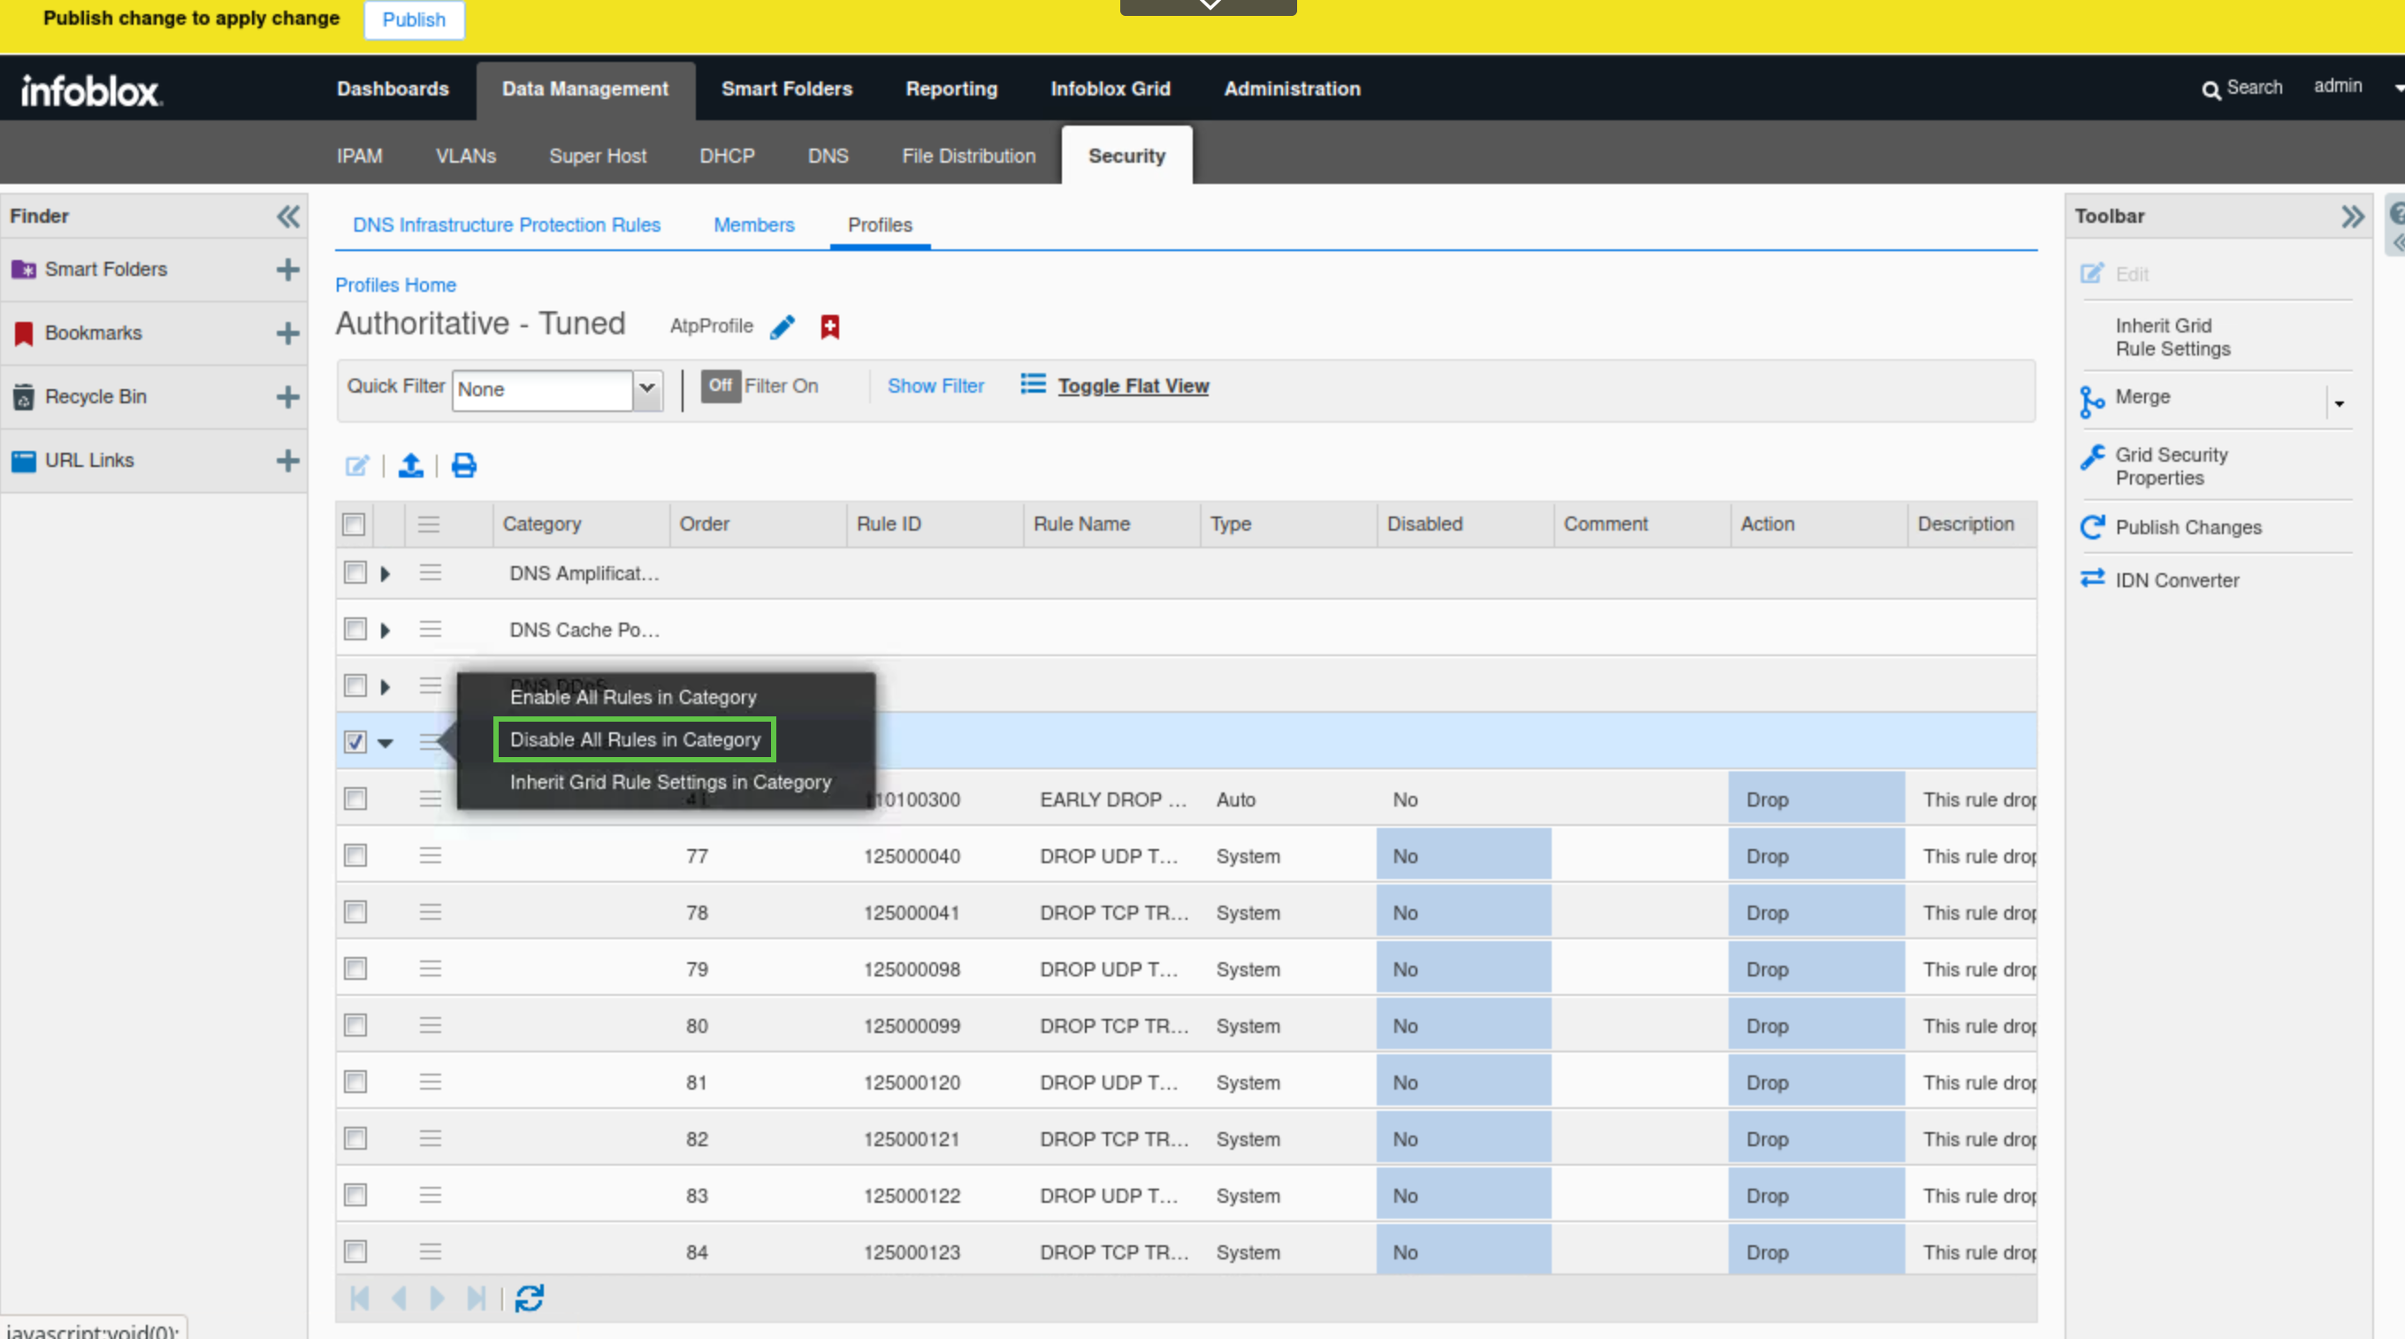
Task: Switch to the Members tab
Action: click(x=753, y=225)
